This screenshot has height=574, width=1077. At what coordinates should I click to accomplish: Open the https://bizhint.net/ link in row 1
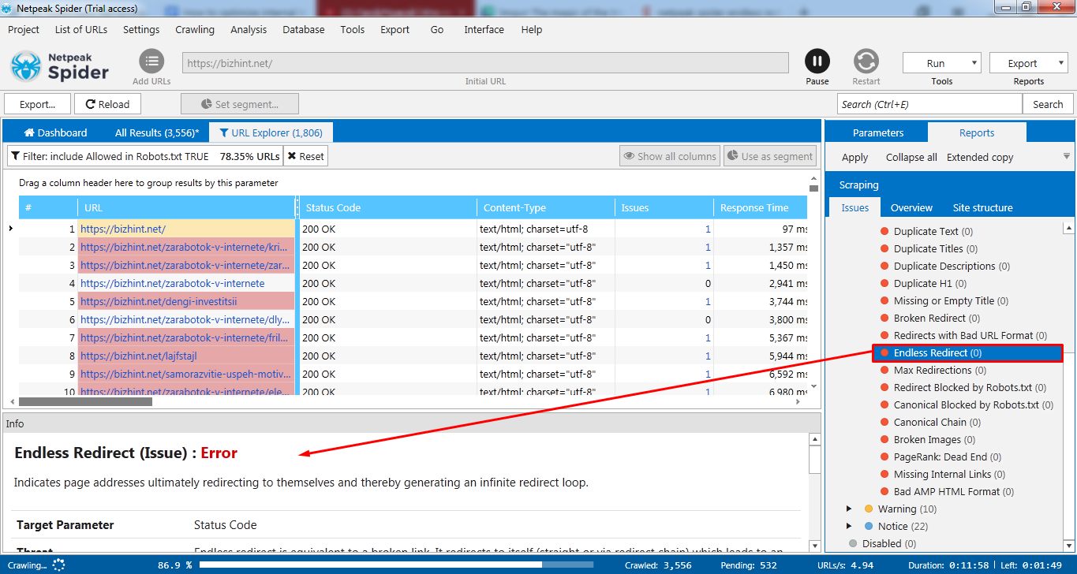coord(122,229)
